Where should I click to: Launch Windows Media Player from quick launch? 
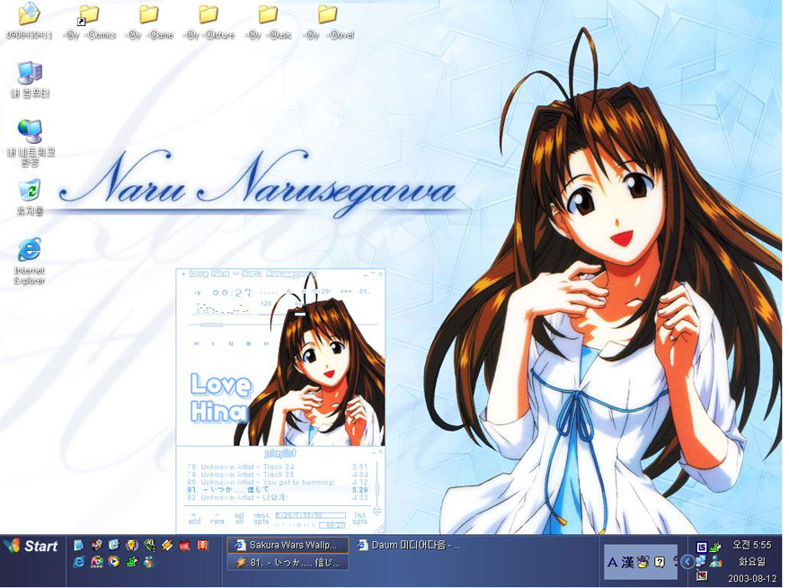pyautogui.click(x=114, y=562)
